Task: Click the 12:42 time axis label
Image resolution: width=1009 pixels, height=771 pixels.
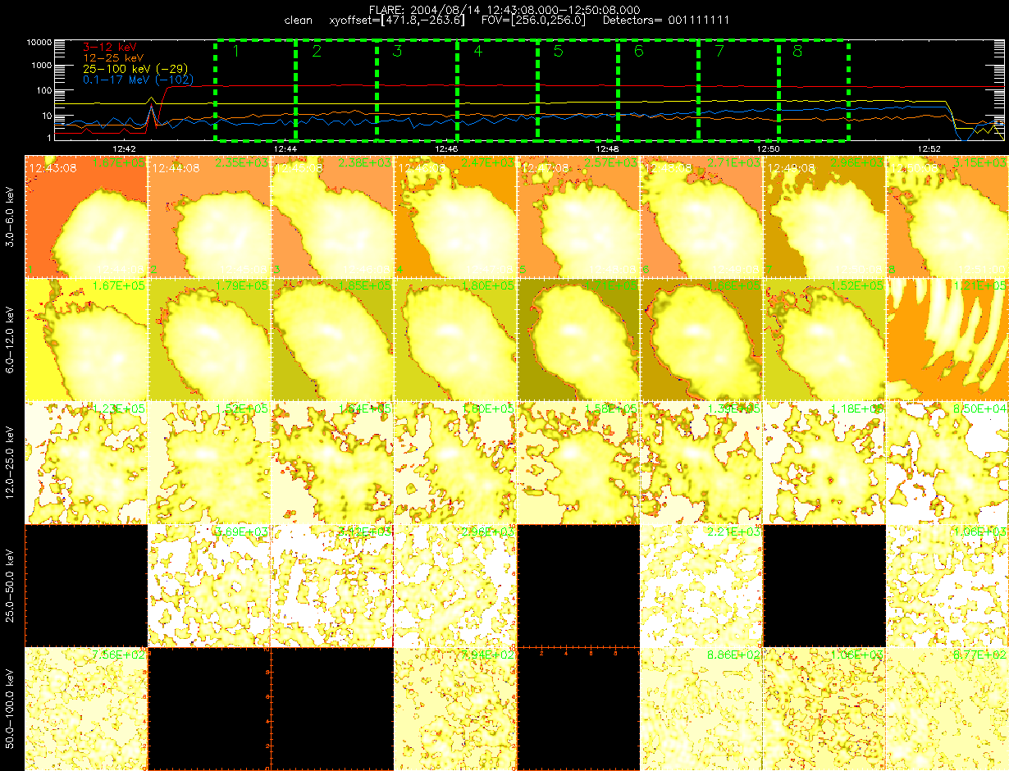Action: (123, 148)
